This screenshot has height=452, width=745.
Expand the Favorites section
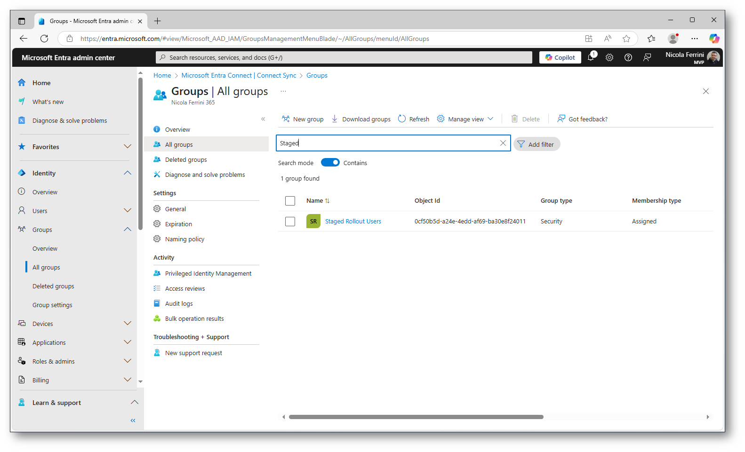pyautogui.click(x=128, y=147)
